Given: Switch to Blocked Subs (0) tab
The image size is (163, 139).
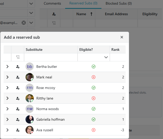Looking at the screenshot, I should point(119,3).
